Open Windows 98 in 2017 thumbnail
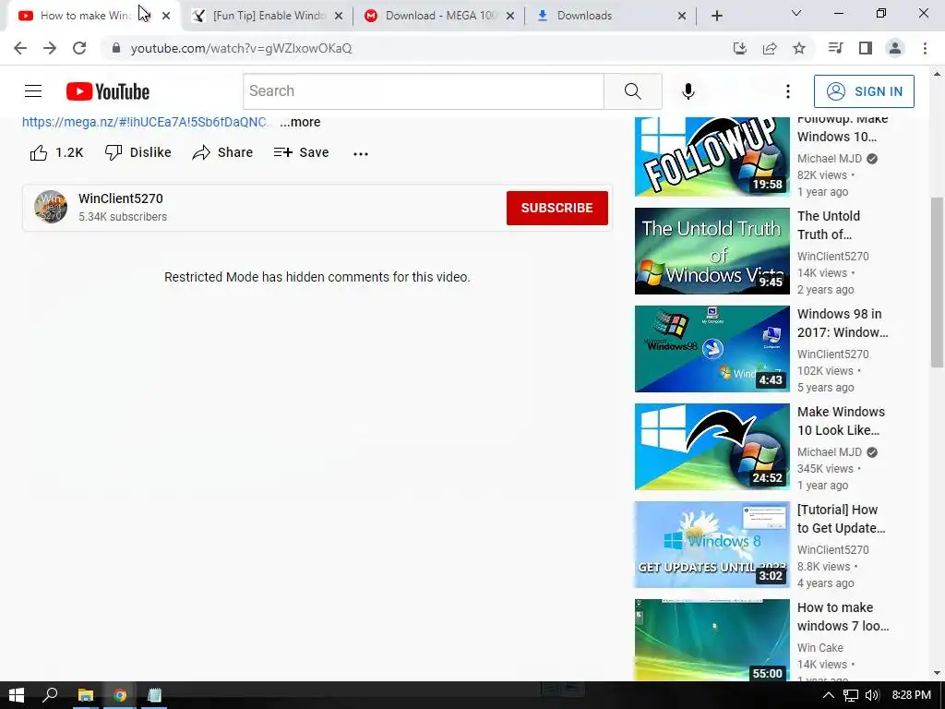This screenshot has width=945, height=709. pos(712,348)
